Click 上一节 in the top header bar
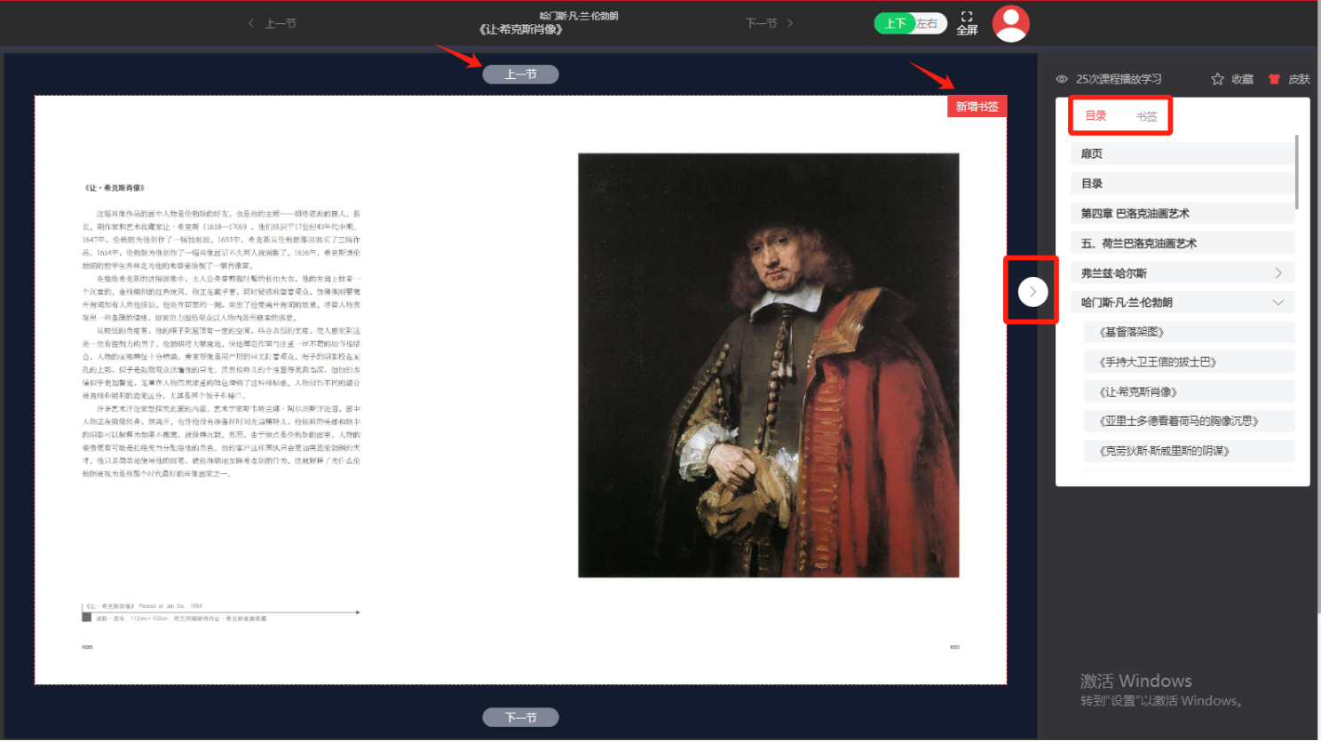The height and width of the screenshot is (741, 1321). coord(273,23)
